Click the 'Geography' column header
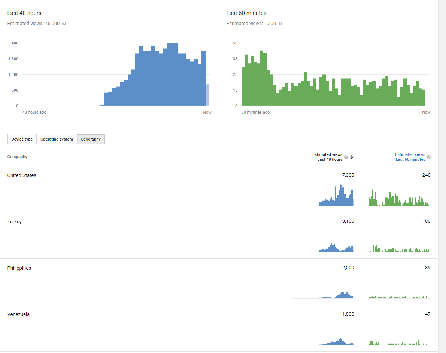Screen dimensions: 446x353 (x=17, y=157)
